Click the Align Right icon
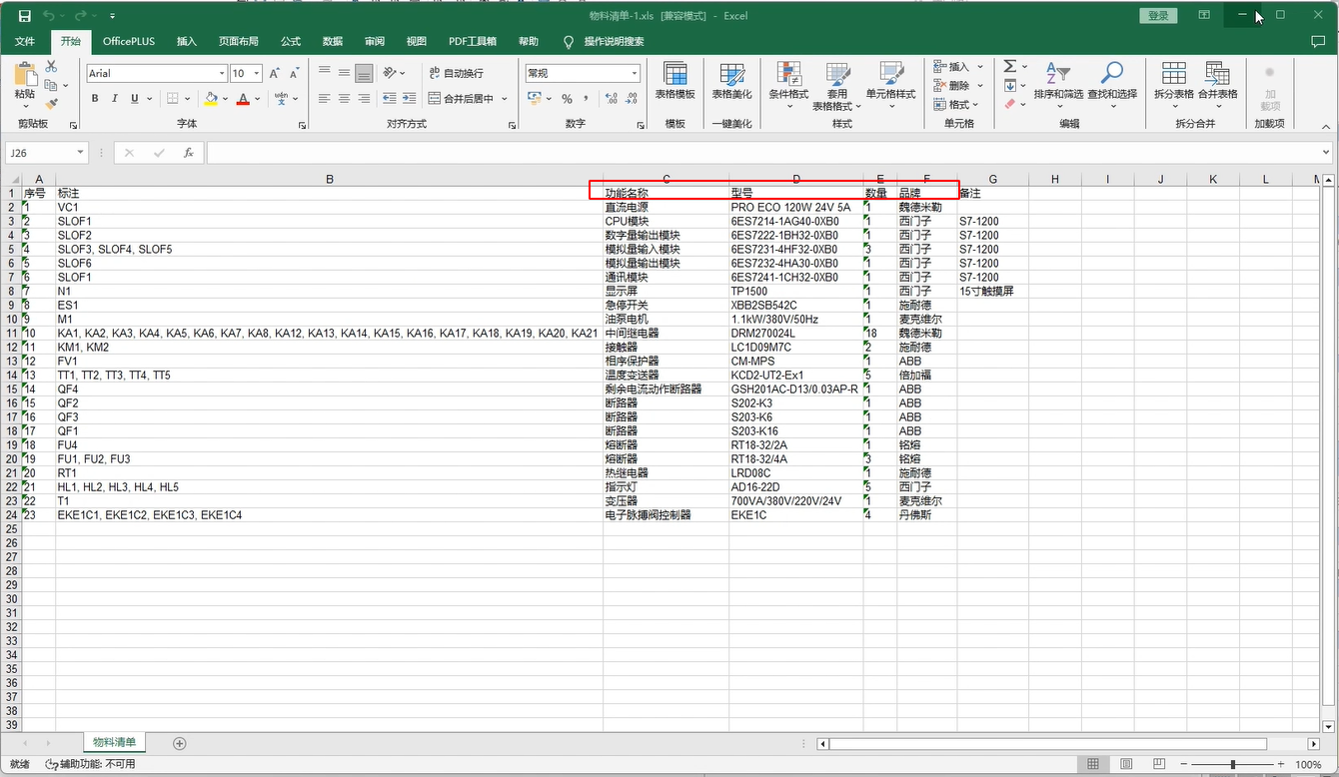This screenshot has width=1339, height=777. (365, 98)
